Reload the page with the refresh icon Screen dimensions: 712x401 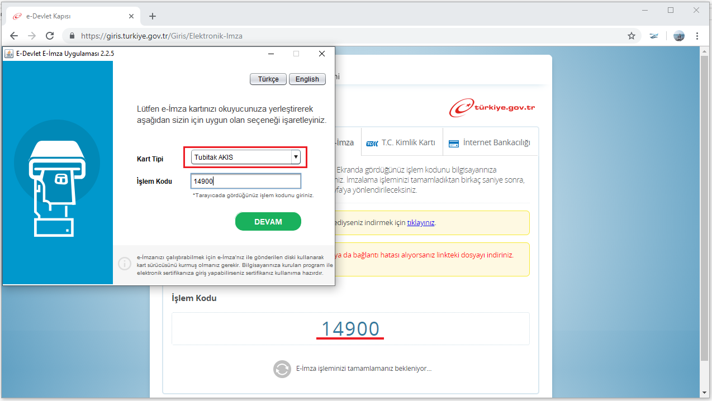pyautogui.click(x=50, y=36)
